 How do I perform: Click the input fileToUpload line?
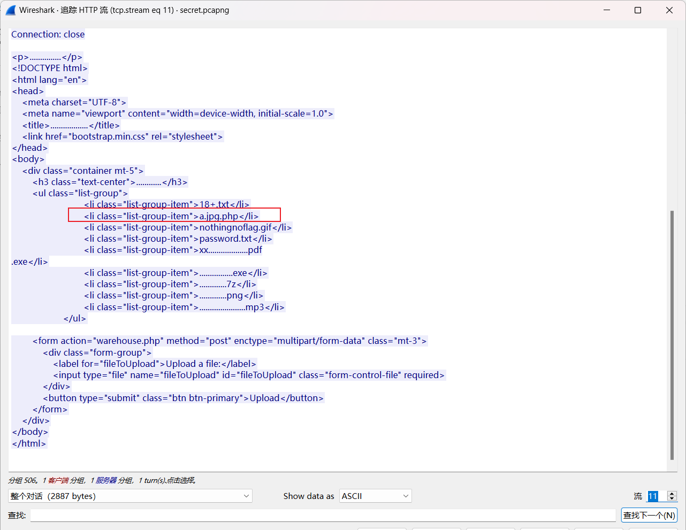coord(249,375)
